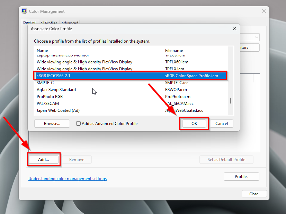Open the Profiles button menu
Image resolution: width=286 pixels, height=214 pixels.
point(241,177)
